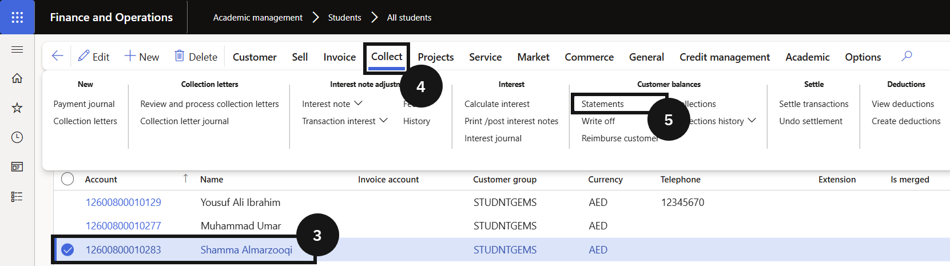This screenshot has height=266, width=950.
Task: Click Print /post interest notes
Action: pyautogui.click(x=511, y=121)
